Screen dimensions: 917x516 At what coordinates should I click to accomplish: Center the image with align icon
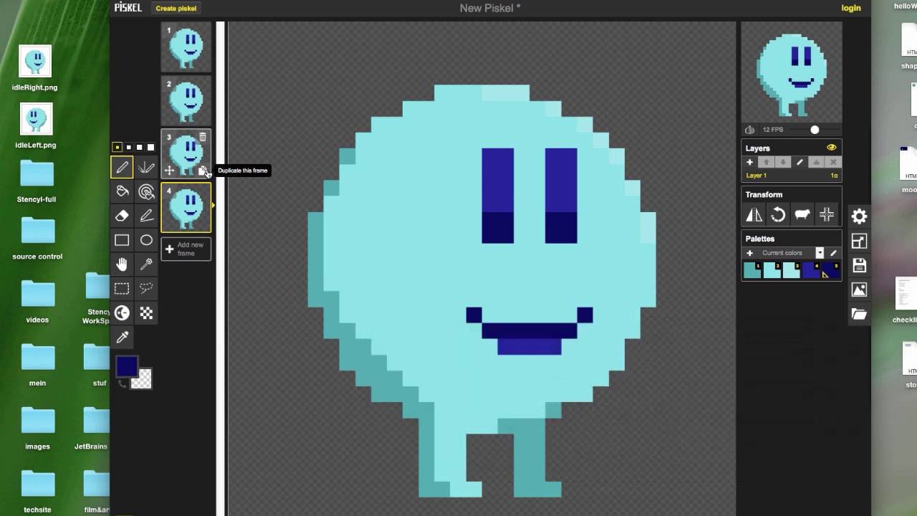point(827,215)
